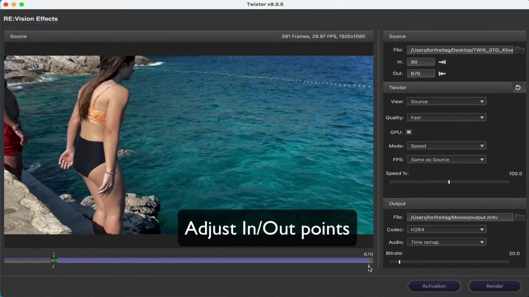The image size is (529, 297).
Task: Click the Out field containing 670
Action: [x=421, y=73]
